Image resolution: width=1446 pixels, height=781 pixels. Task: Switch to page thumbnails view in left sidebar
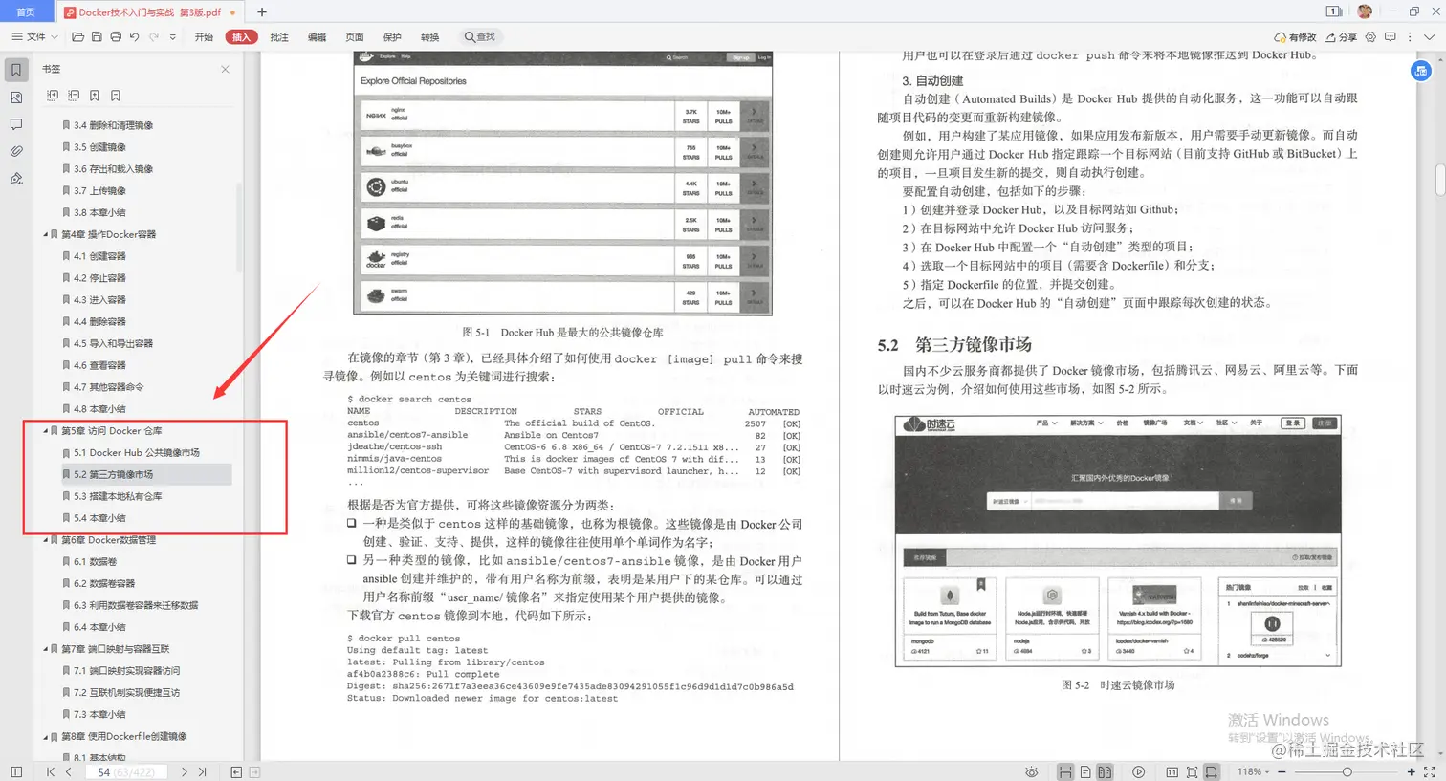(x=14, y=97)
